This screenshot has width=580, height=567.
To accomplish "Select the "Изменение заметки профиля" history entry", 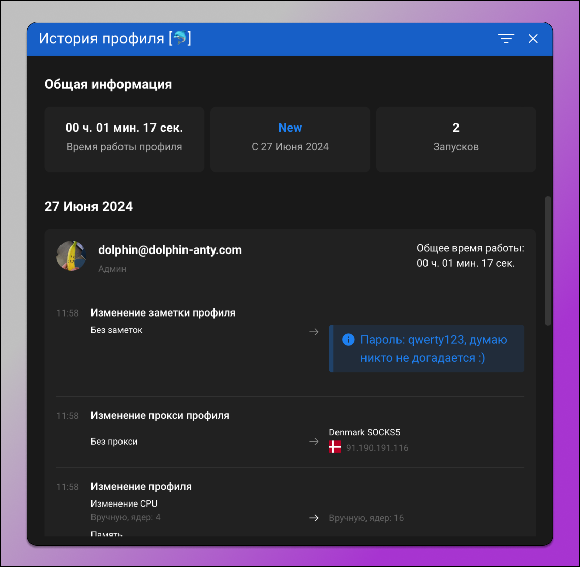I will [x=163, y=312].
